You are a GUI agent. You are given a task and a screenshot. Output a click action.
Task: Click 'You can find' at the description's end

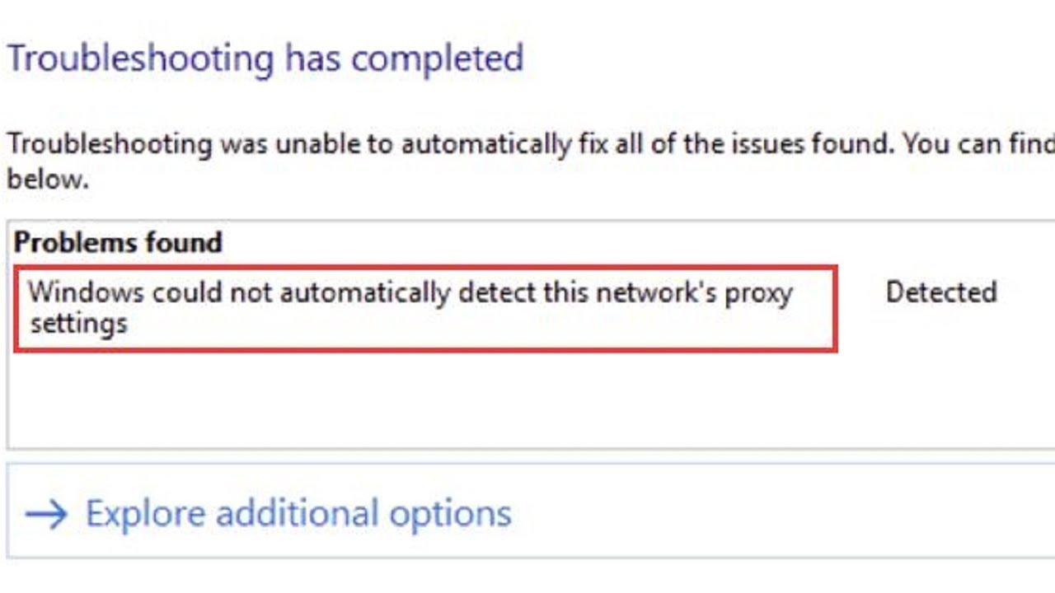pyautogui.click(x=978, y=145)
